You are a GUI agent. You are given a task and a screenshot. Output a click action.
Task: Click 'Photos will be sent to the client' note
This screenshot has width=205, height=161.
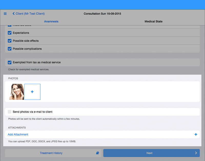44,119
